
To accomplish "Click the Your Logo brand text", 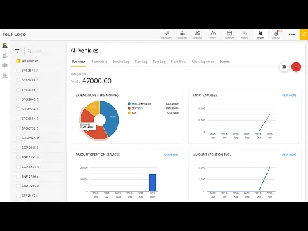I will [14, 34].
